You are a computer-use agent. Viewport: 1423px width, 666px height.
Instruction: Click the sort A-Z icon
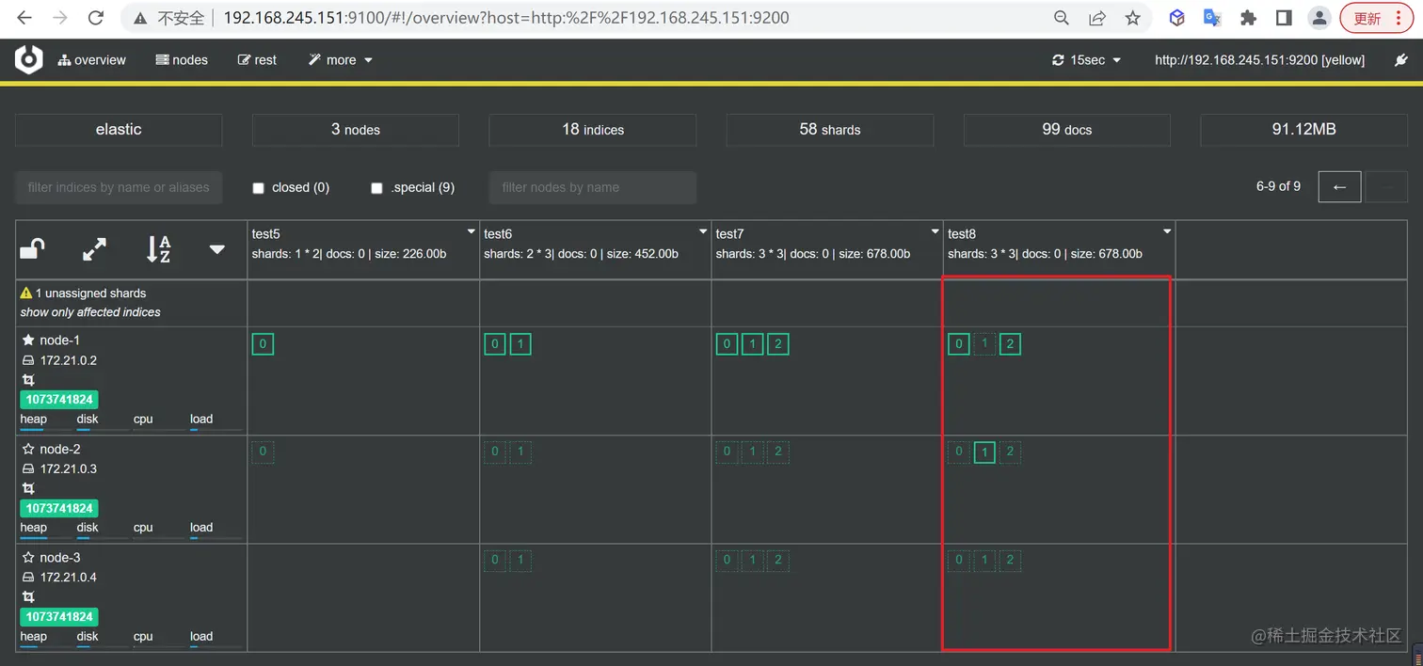tap(158, 249)
